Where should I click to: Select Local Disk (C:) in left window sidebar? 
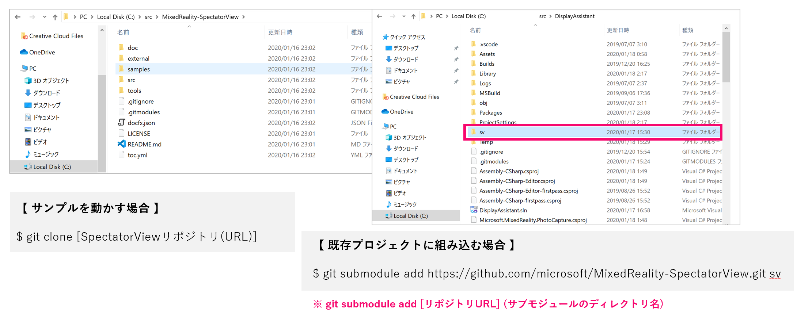coord(48,167)
